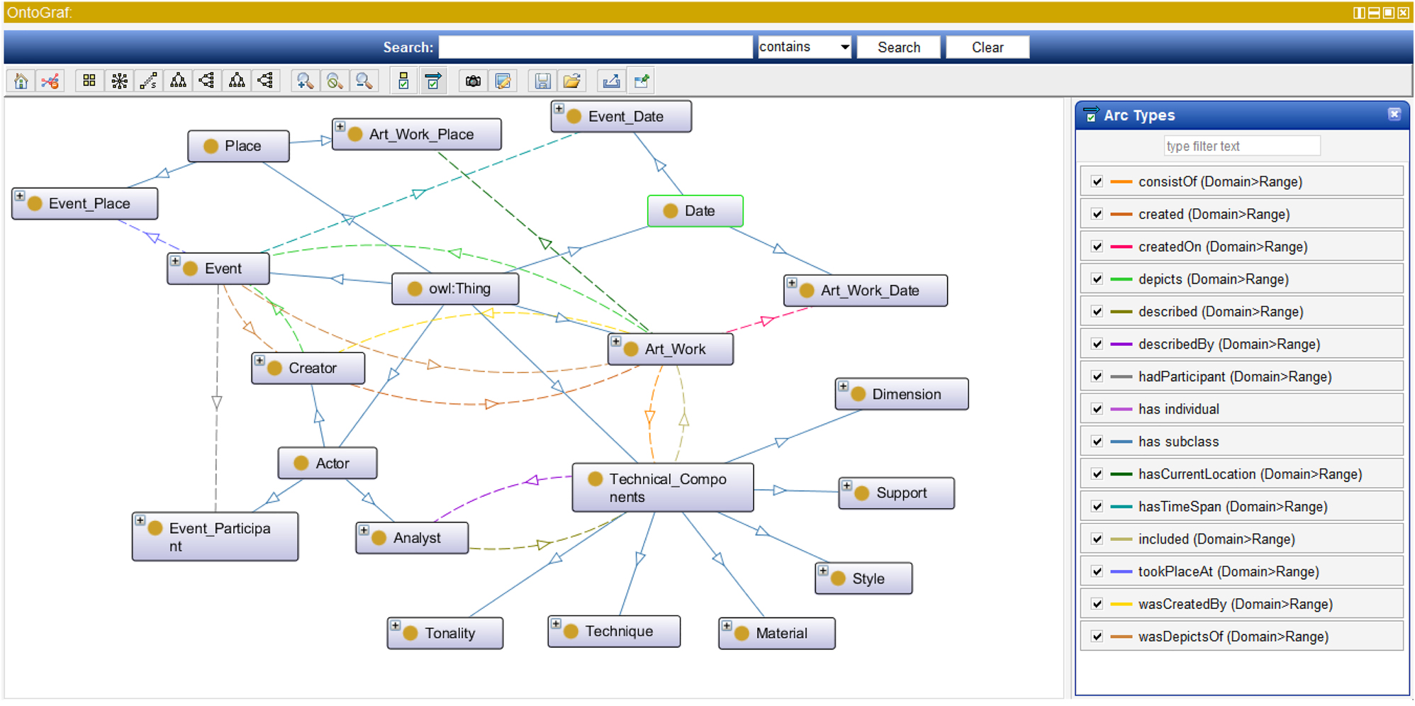
Task: Take a snapshot with the camera icon
Action: coord(473,82)
